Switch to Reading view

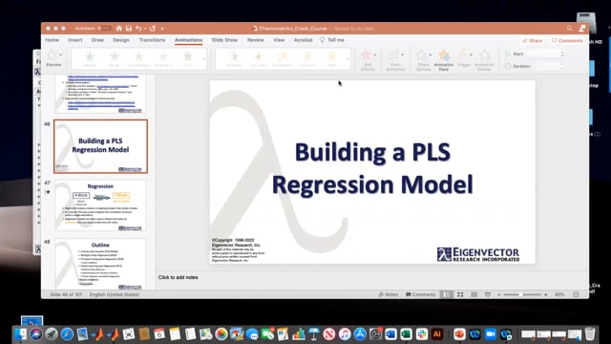[474, 294]
